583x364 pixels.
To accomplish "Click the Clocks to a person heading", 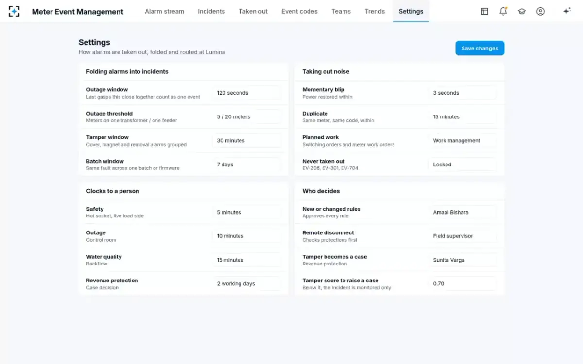I will click(x=113, y=191).
